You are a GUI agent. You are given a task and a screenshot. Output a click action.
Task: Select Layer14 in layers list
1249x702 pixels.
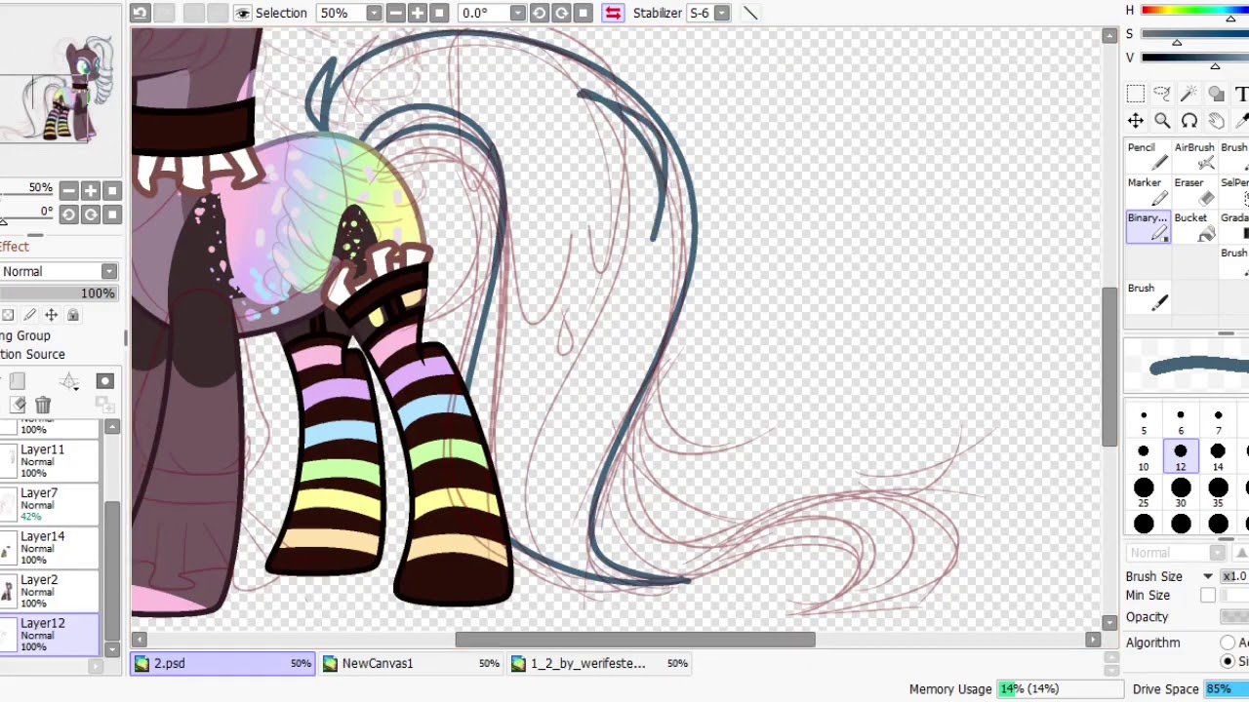[x=50, y=548]
